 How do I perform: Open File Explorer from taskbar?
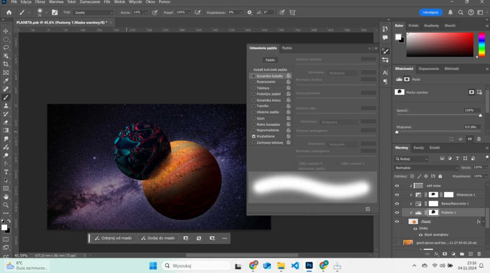281,266
